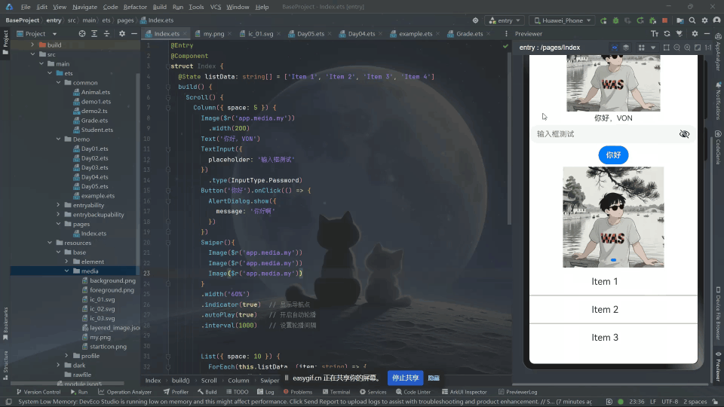Open Previewer gear settings
The image size is (724, 407).
click(x=695, y=34)
